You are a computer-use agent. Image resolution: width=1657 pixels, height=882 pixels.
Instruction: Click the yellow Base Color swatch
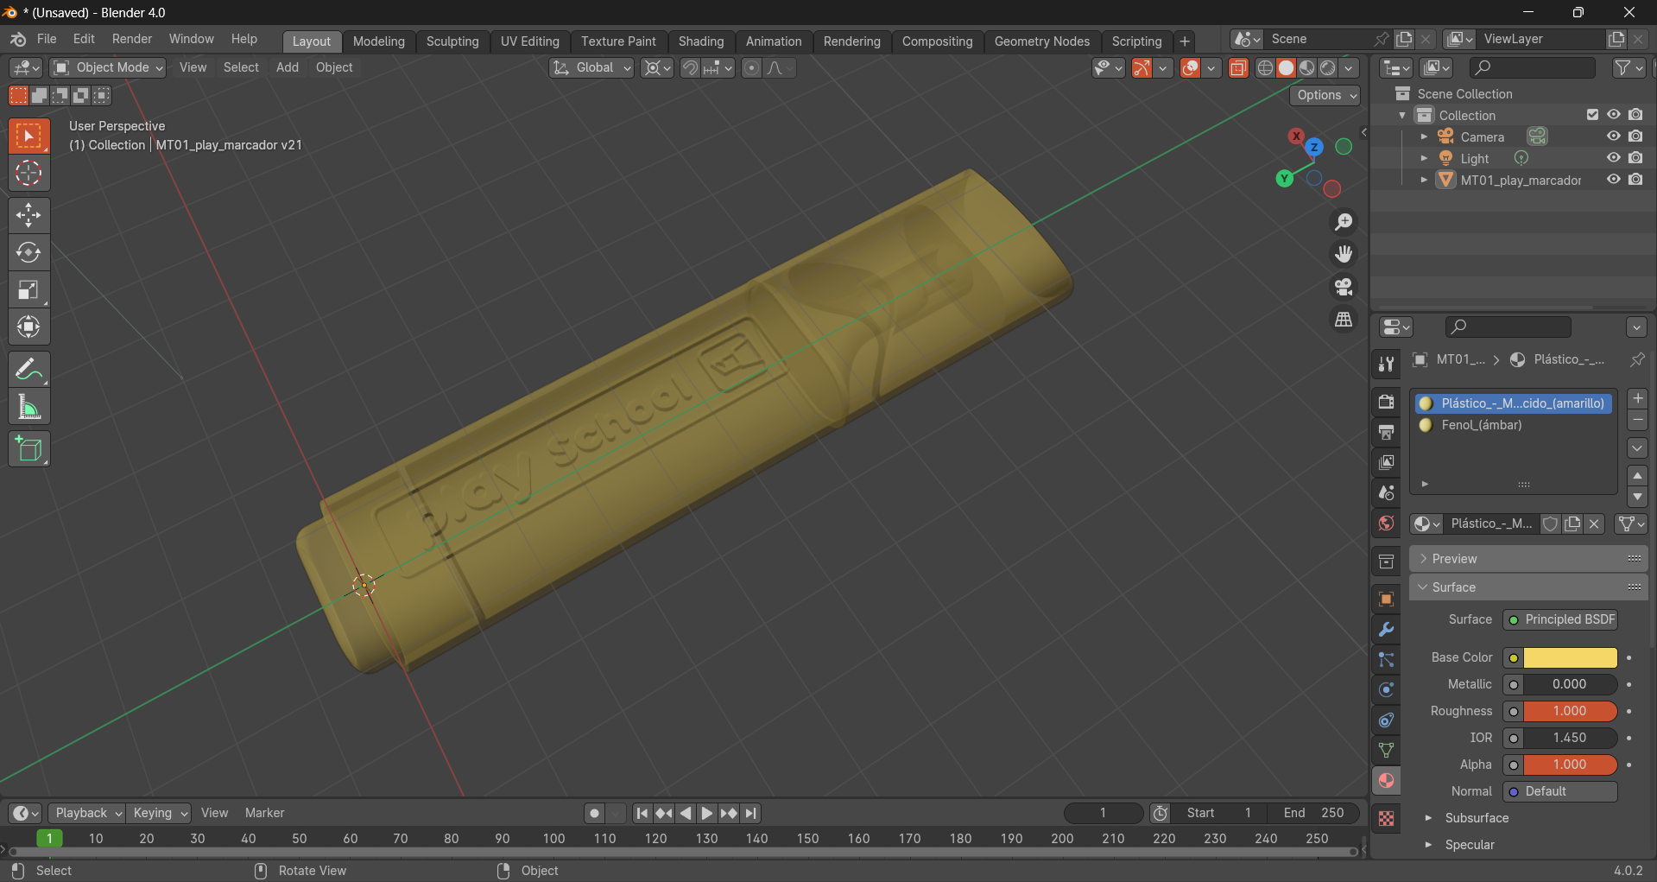[x=1570, y=657]
